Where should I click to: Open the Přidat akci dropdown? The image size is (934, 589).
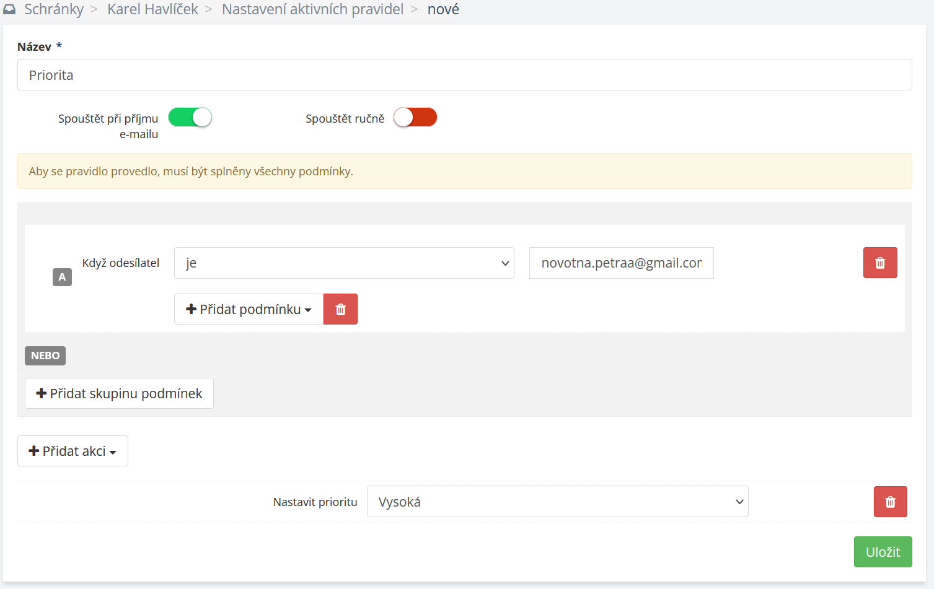coord(73,451)
